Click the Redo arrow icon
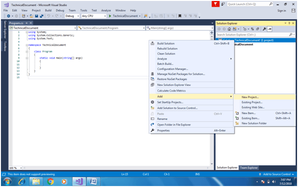 click(56, 16)
